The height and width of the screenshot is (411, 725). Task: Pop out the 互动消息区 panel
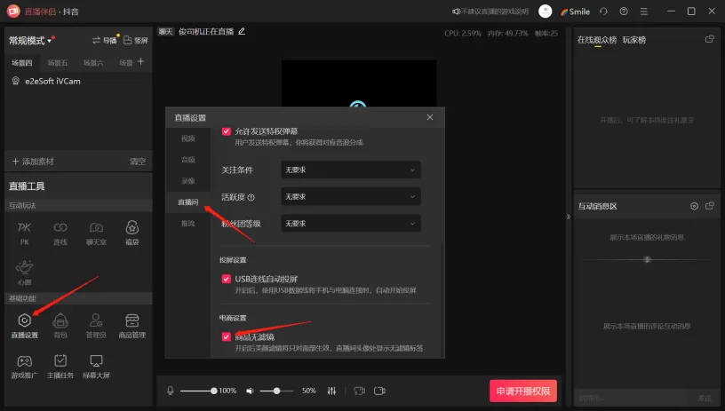click(709, 206)
